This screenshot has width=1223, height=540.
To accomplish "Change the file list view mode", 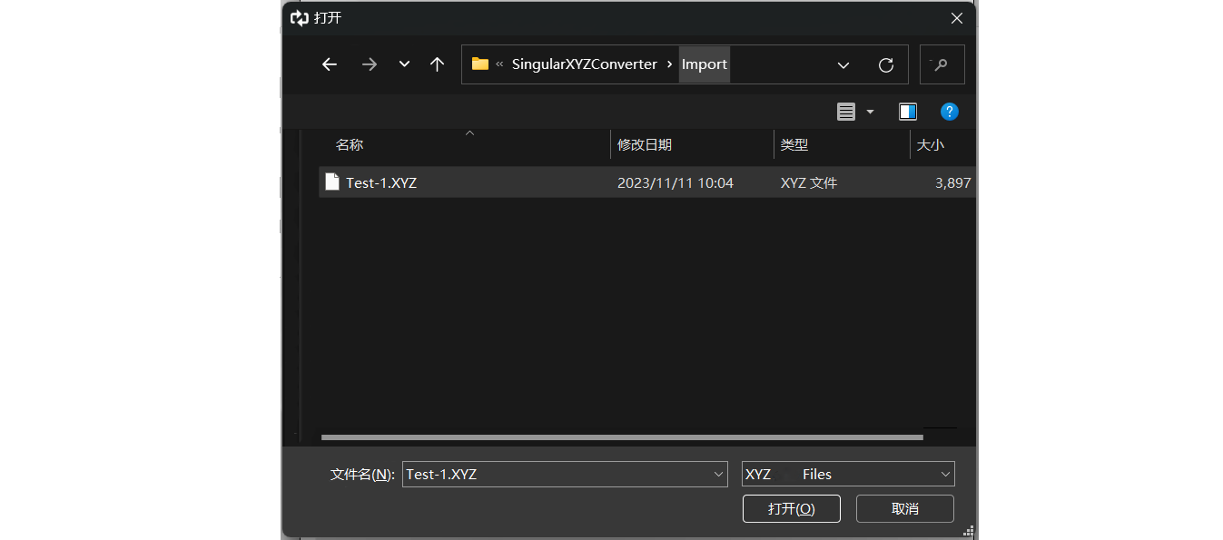I will (x=846, y=112).
